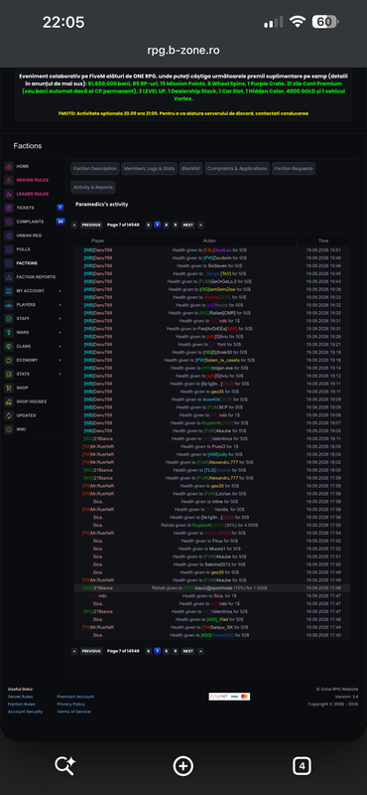
Task: Tap the browser search sparkle icon
Action: point(64,765)
